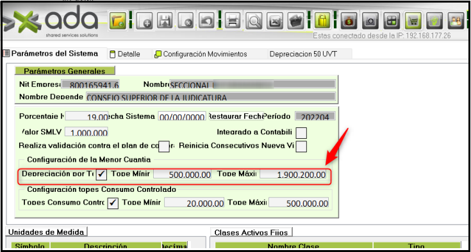Switch to the Detalle tab
This screenshot has height=252, width=471.
click(125, 54)
